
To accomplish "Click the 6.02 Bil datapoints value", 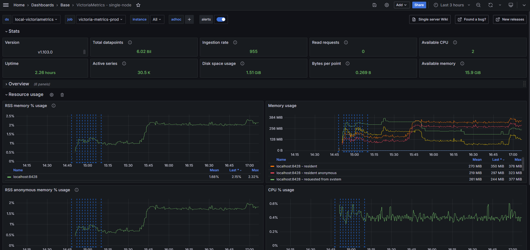I will (x=144, y=52).
